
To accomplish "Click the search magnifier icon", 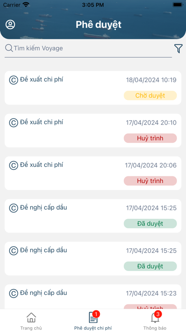I will (x=9, y=48).
